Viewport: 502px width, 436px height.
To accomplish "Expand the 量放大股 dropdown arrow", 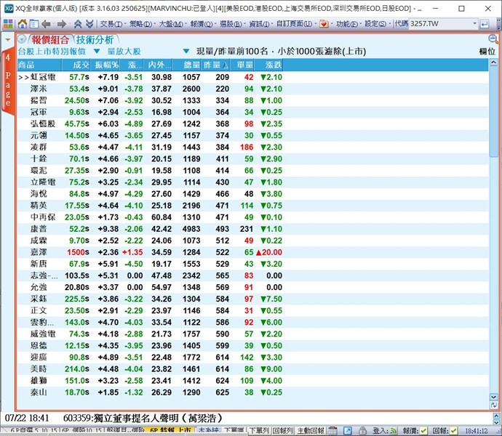I will point(186,52).
